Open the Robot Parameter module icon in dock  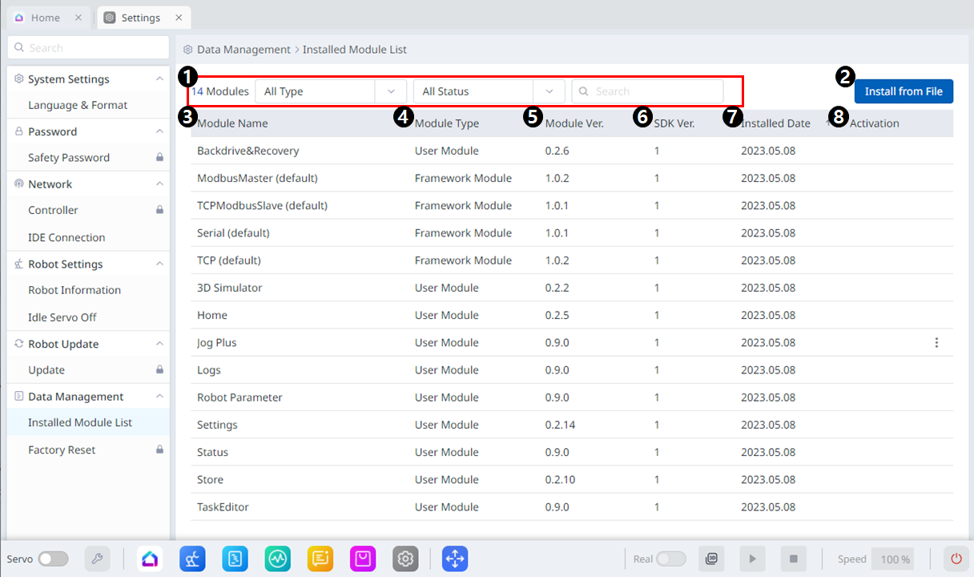pos(193,559)
